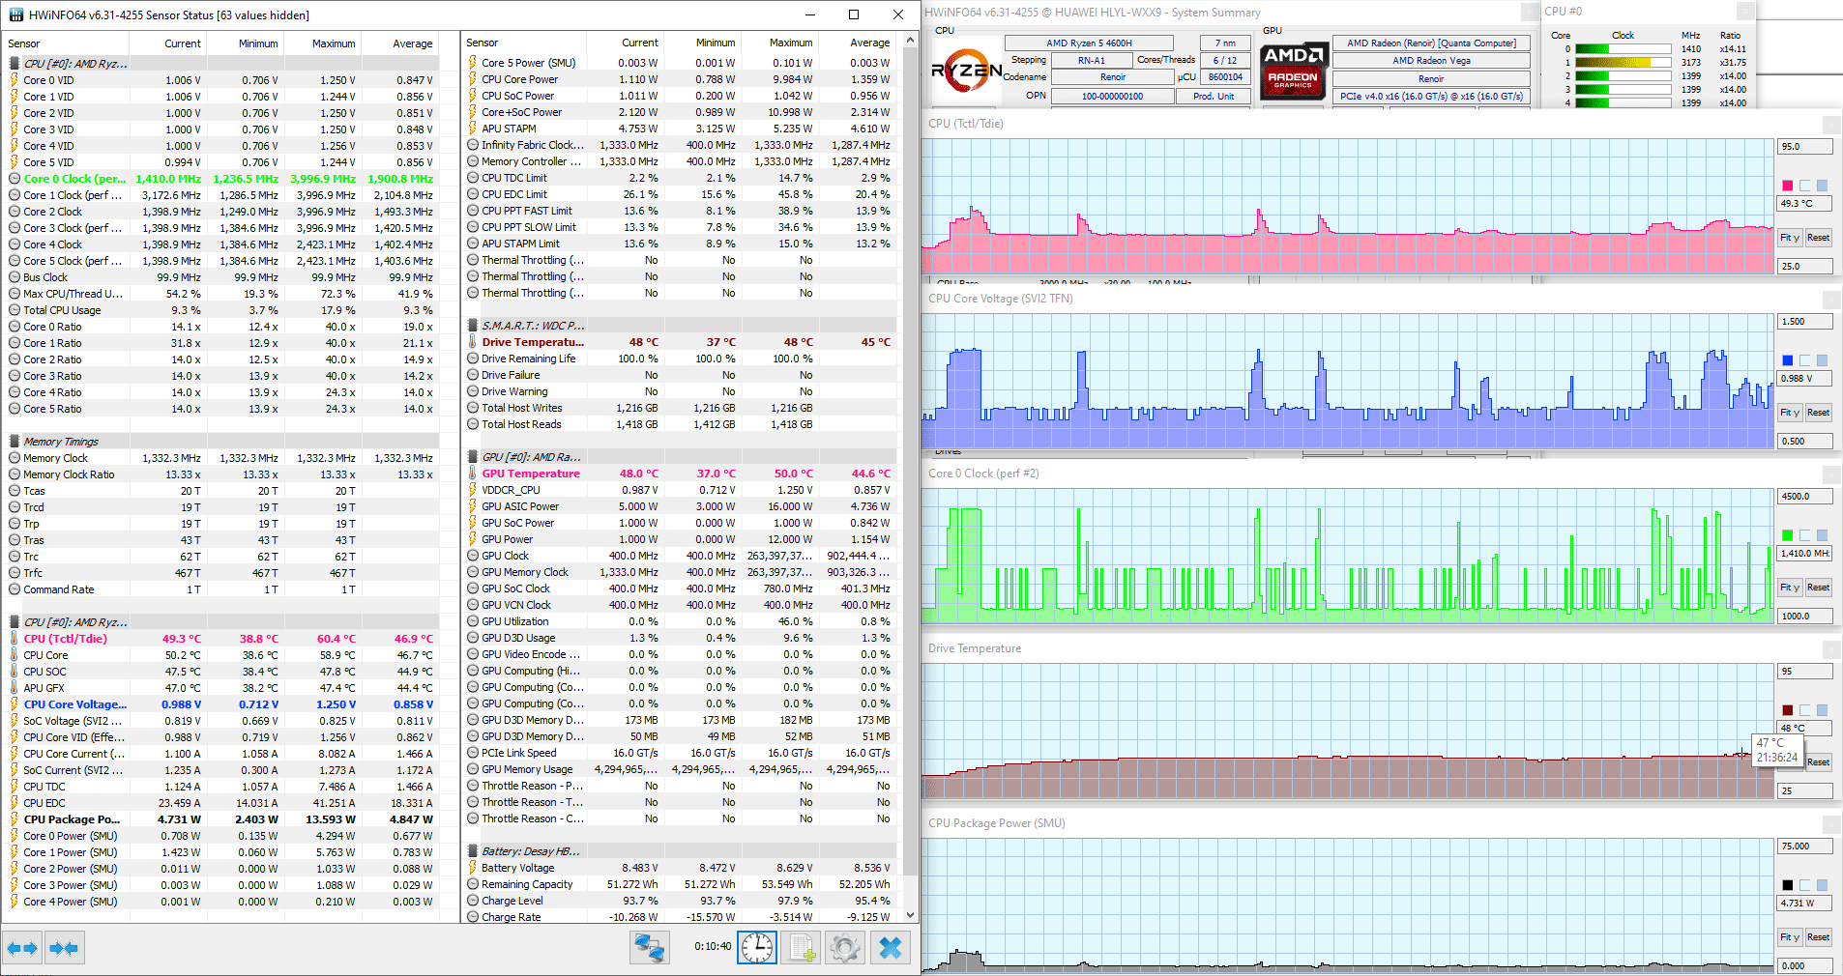Click the battery icon beside Battery header
Image resolution: width=1843 pixels, height=976 pixels.
click(x=473, y=851)
